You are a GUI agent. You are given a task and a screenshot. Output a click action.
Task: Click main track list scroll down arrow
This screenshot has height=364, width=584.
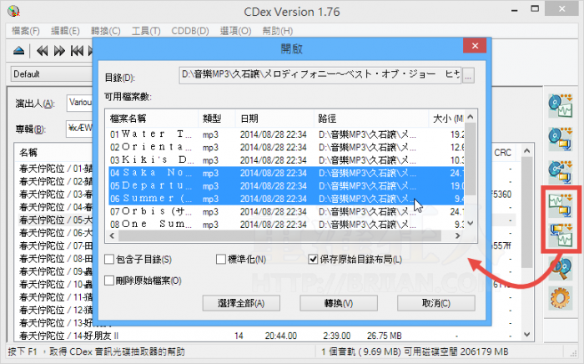point(526,334)
